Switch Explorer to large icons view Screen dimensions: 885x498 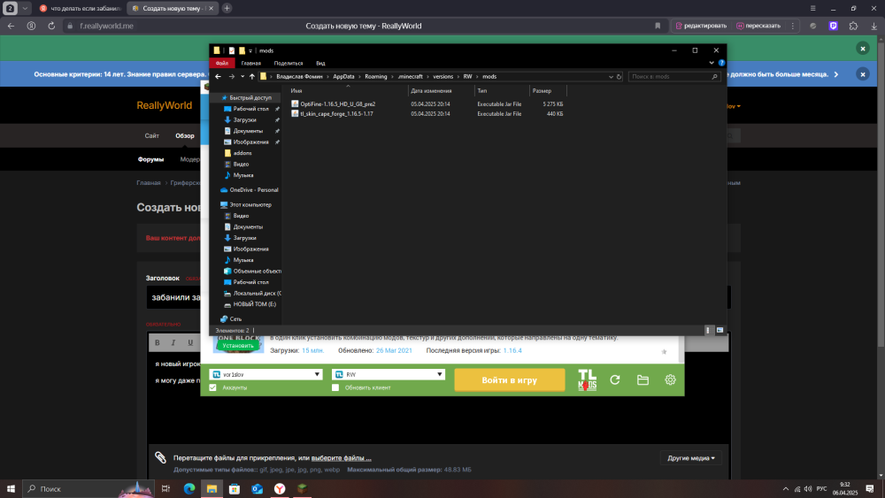[720, 331]
